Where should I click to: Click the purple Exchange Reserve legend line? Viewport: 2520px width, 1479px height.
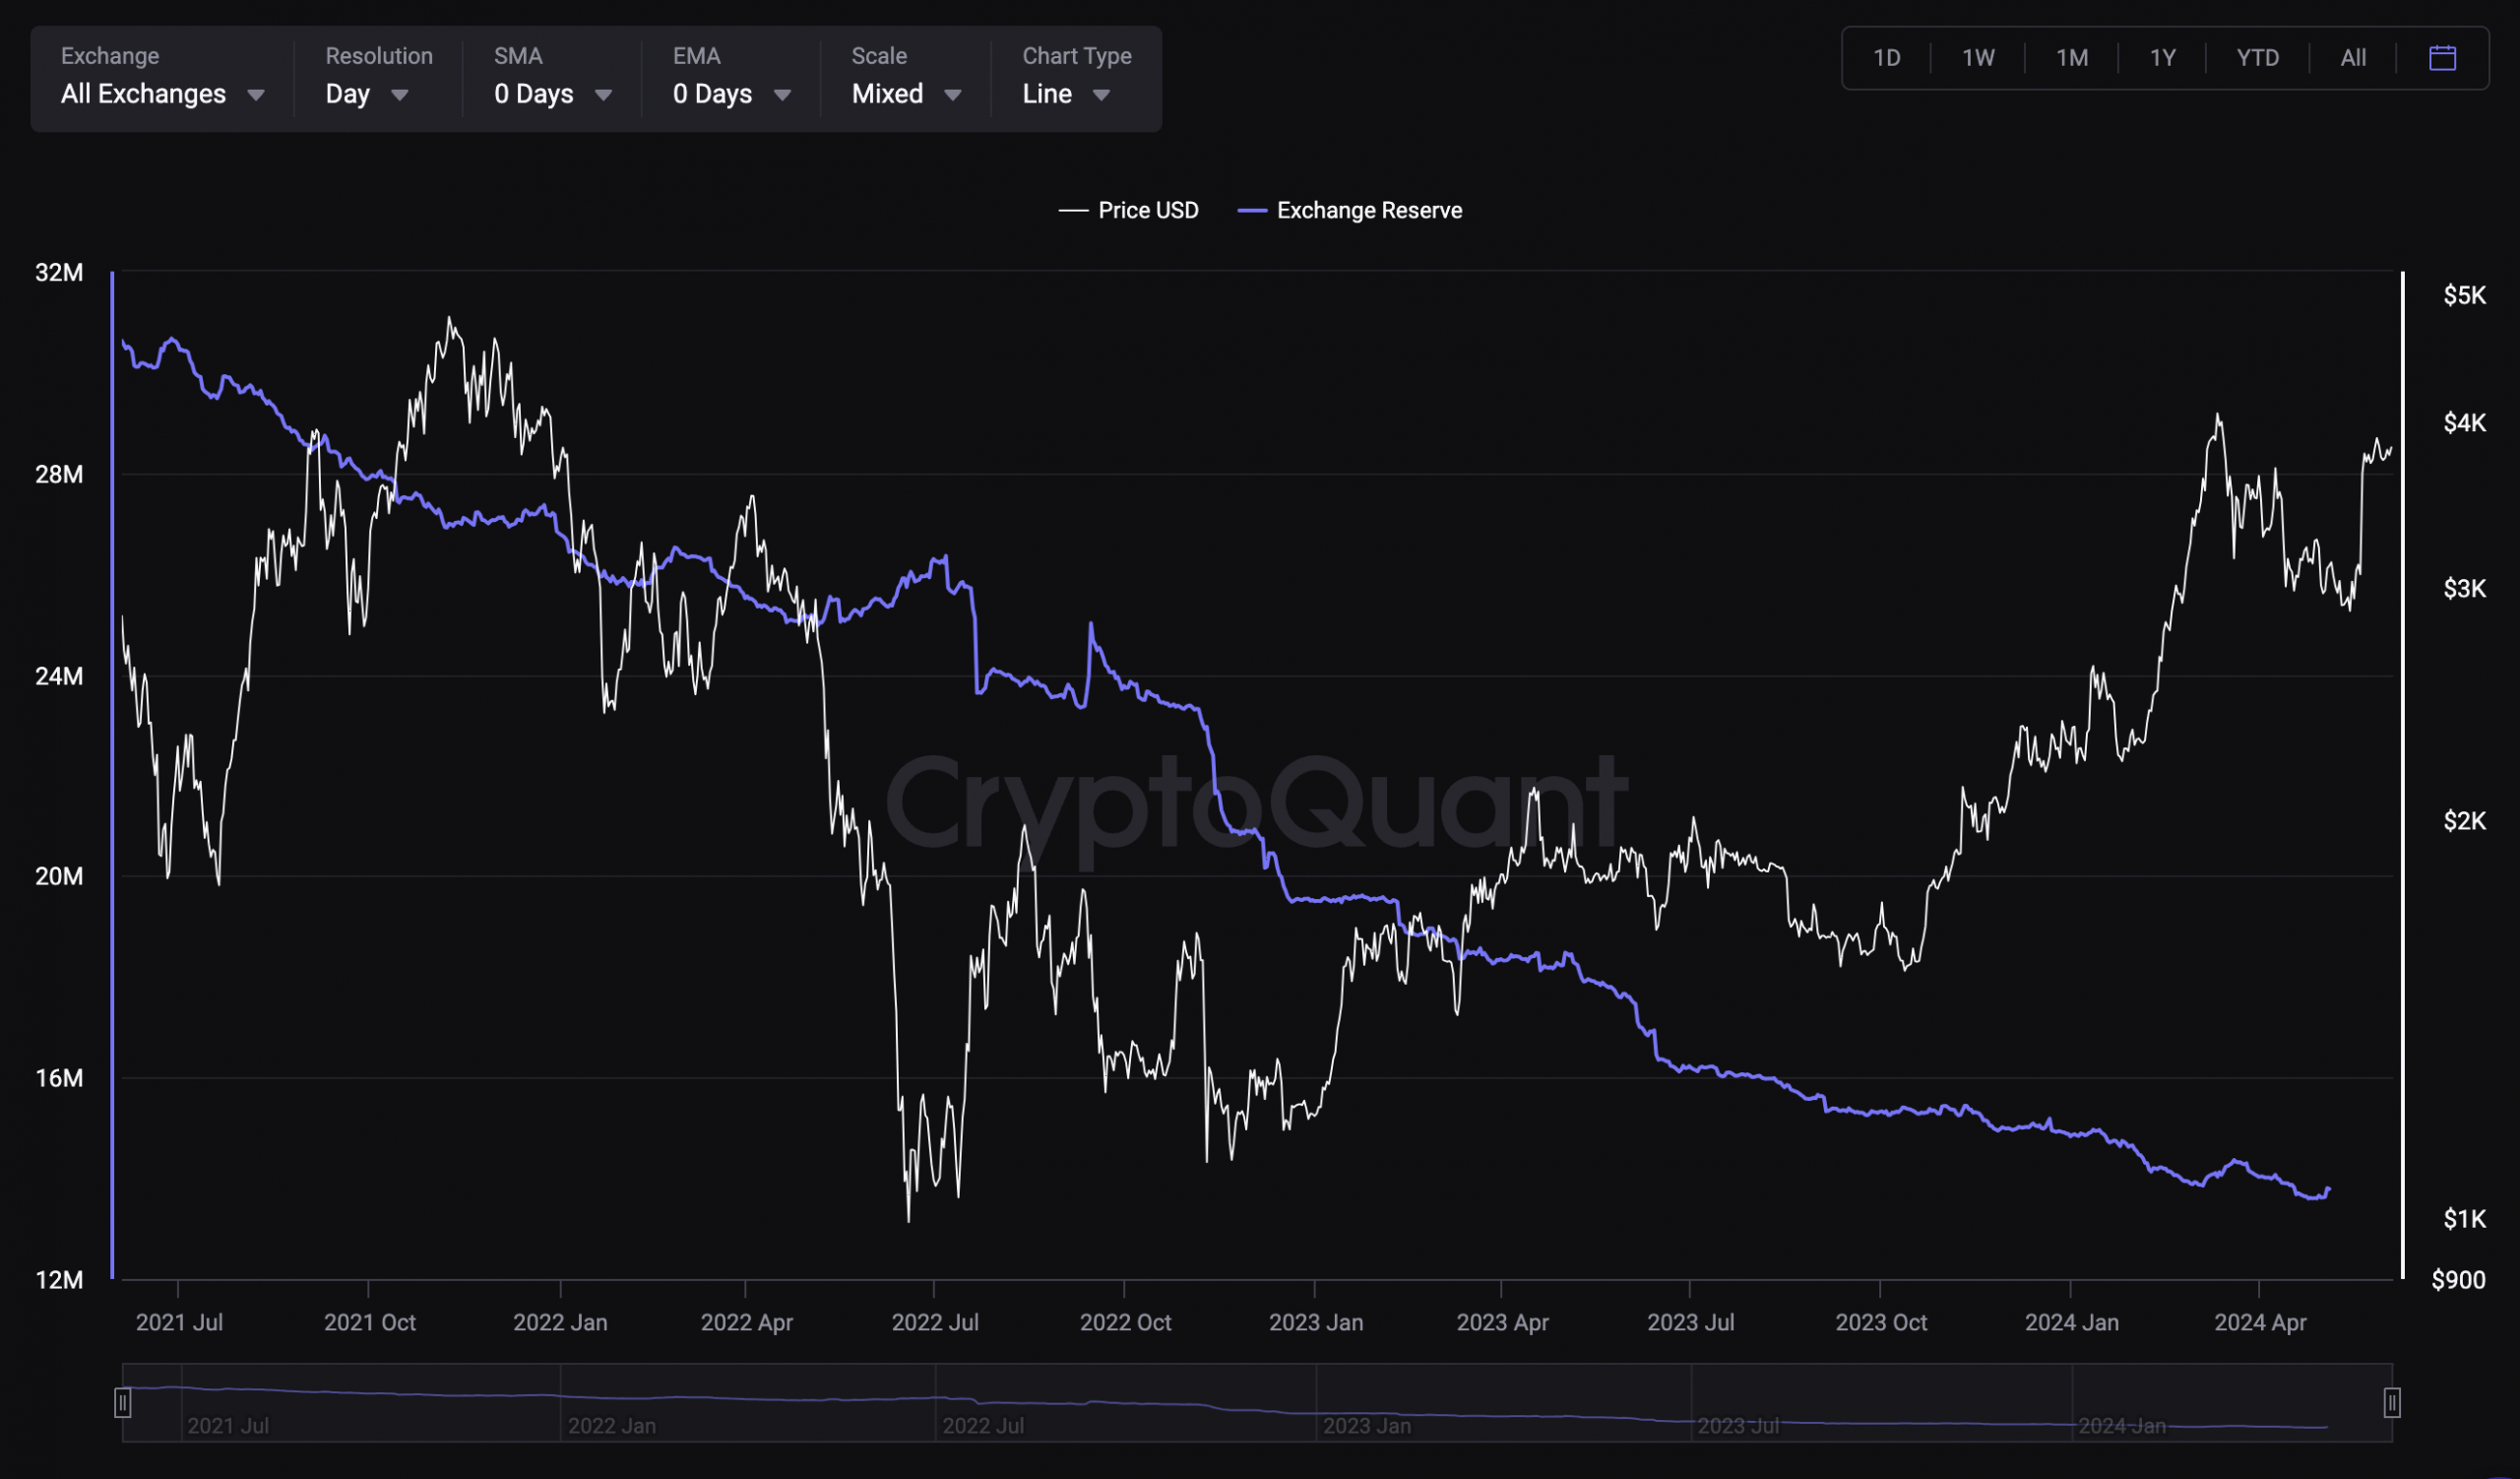1252,210
